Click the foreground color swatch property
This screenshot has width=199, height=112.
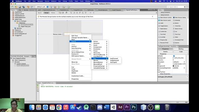(174, 66)
